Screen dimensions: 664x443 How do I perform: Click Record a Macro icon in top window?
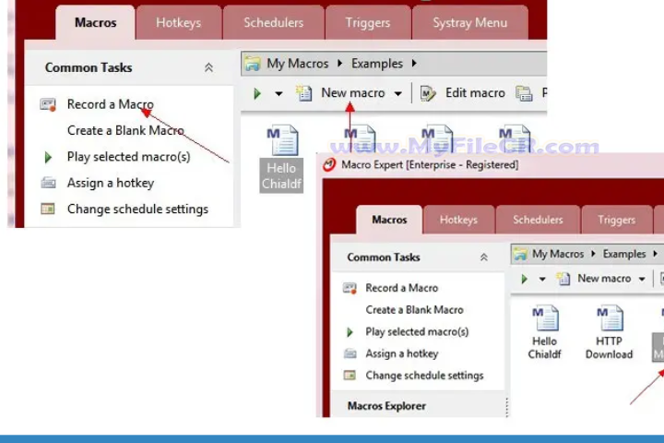[48, 104]
